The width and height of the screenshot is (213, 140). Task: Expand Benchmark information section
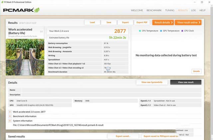coord(10,116)
